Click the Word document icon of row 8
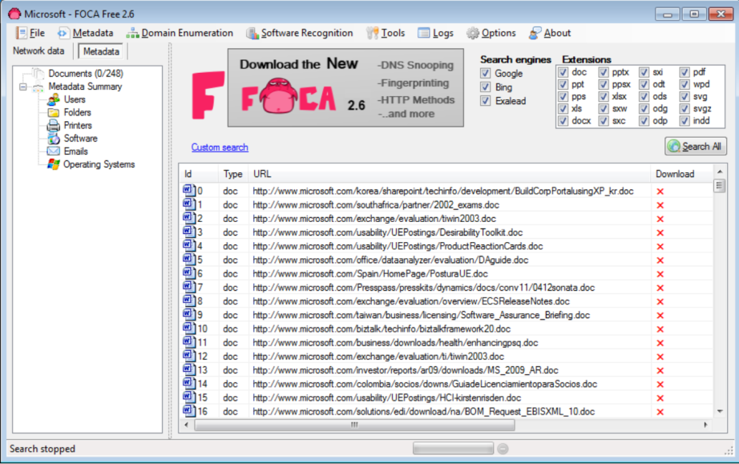 click(188, 301)
